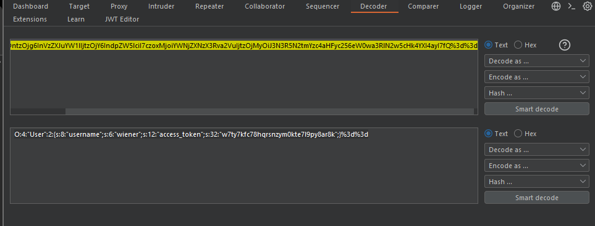This screenshot has width=595, height=226.
Task: Click the decoded serialized User object text
Action: [x=192, y=134]
